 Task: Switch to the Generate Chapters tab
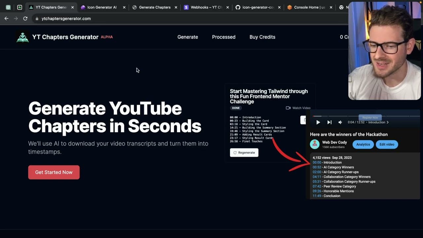(x=155, y=7)
